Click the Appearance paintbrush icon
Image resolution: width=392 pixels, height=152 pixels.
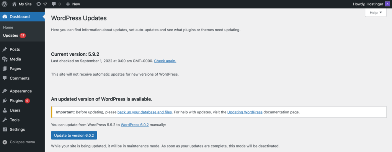(5, 91)
